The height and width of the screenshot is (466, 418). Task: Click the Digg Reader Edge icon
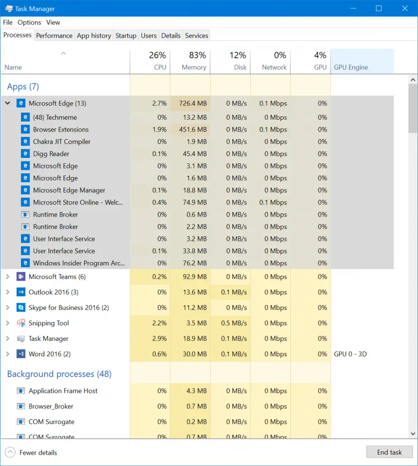[25, 154]
